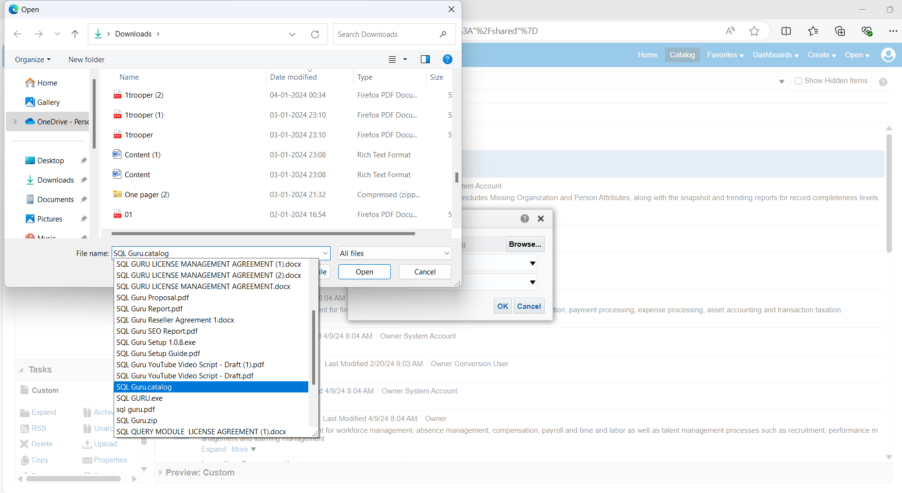Expand the address bar path dropdown
The width and height of the screenshot is (902, 493).
[292, 34]
